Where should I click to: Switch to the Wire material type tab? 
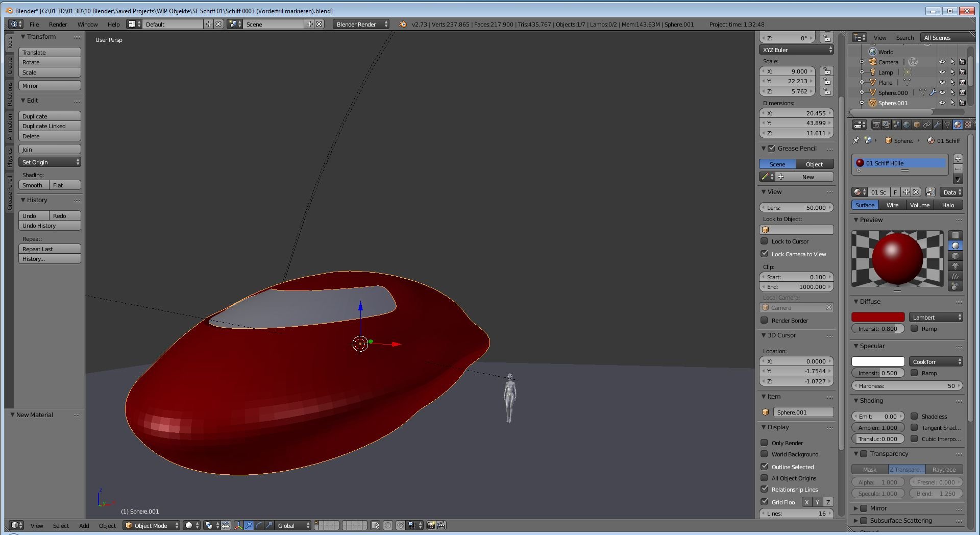pos(892,205)
